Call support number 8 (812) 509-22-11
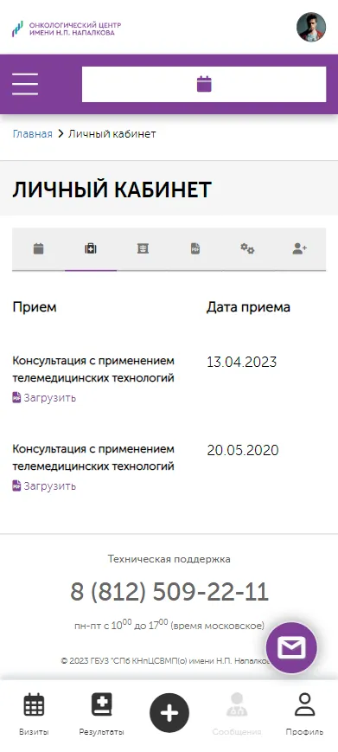The image size is (338, 752). tap(169, 592)
